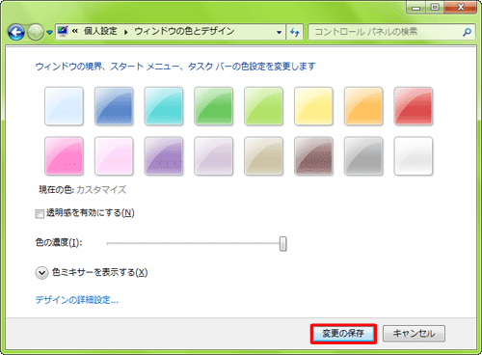Choose the pale pink color swatch

114,156
